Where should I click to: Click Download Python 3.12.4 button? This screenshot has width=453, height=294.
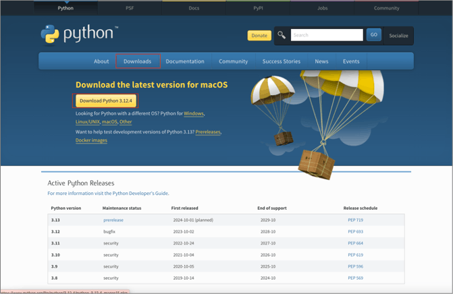coord(105,100)
